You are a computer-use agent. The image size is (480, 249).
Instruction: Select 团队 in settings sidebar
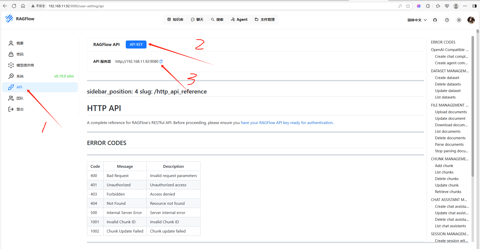pyautogui.click(x=40, y=98)
